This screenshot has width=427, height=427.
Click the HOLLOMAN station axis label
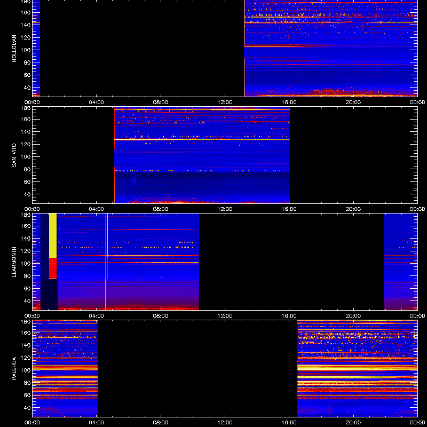coord(14,49)
